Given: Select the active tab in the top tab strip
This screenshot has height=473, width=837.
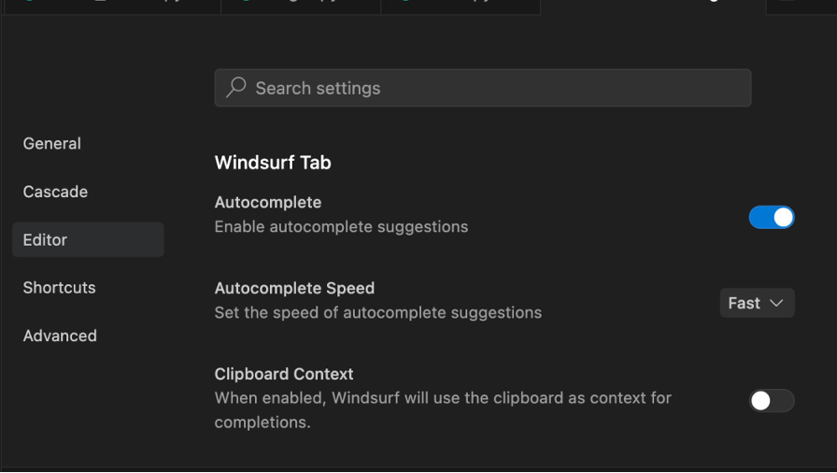Looking at the screenshot, I should click(652, 5).
